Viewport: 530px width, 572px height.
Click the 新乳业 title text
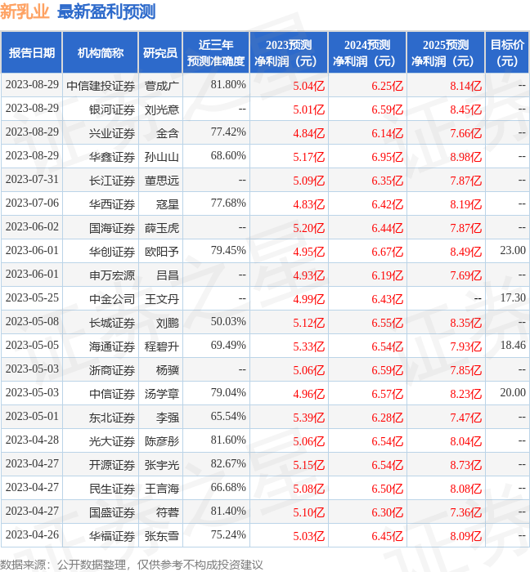[25, 11]
